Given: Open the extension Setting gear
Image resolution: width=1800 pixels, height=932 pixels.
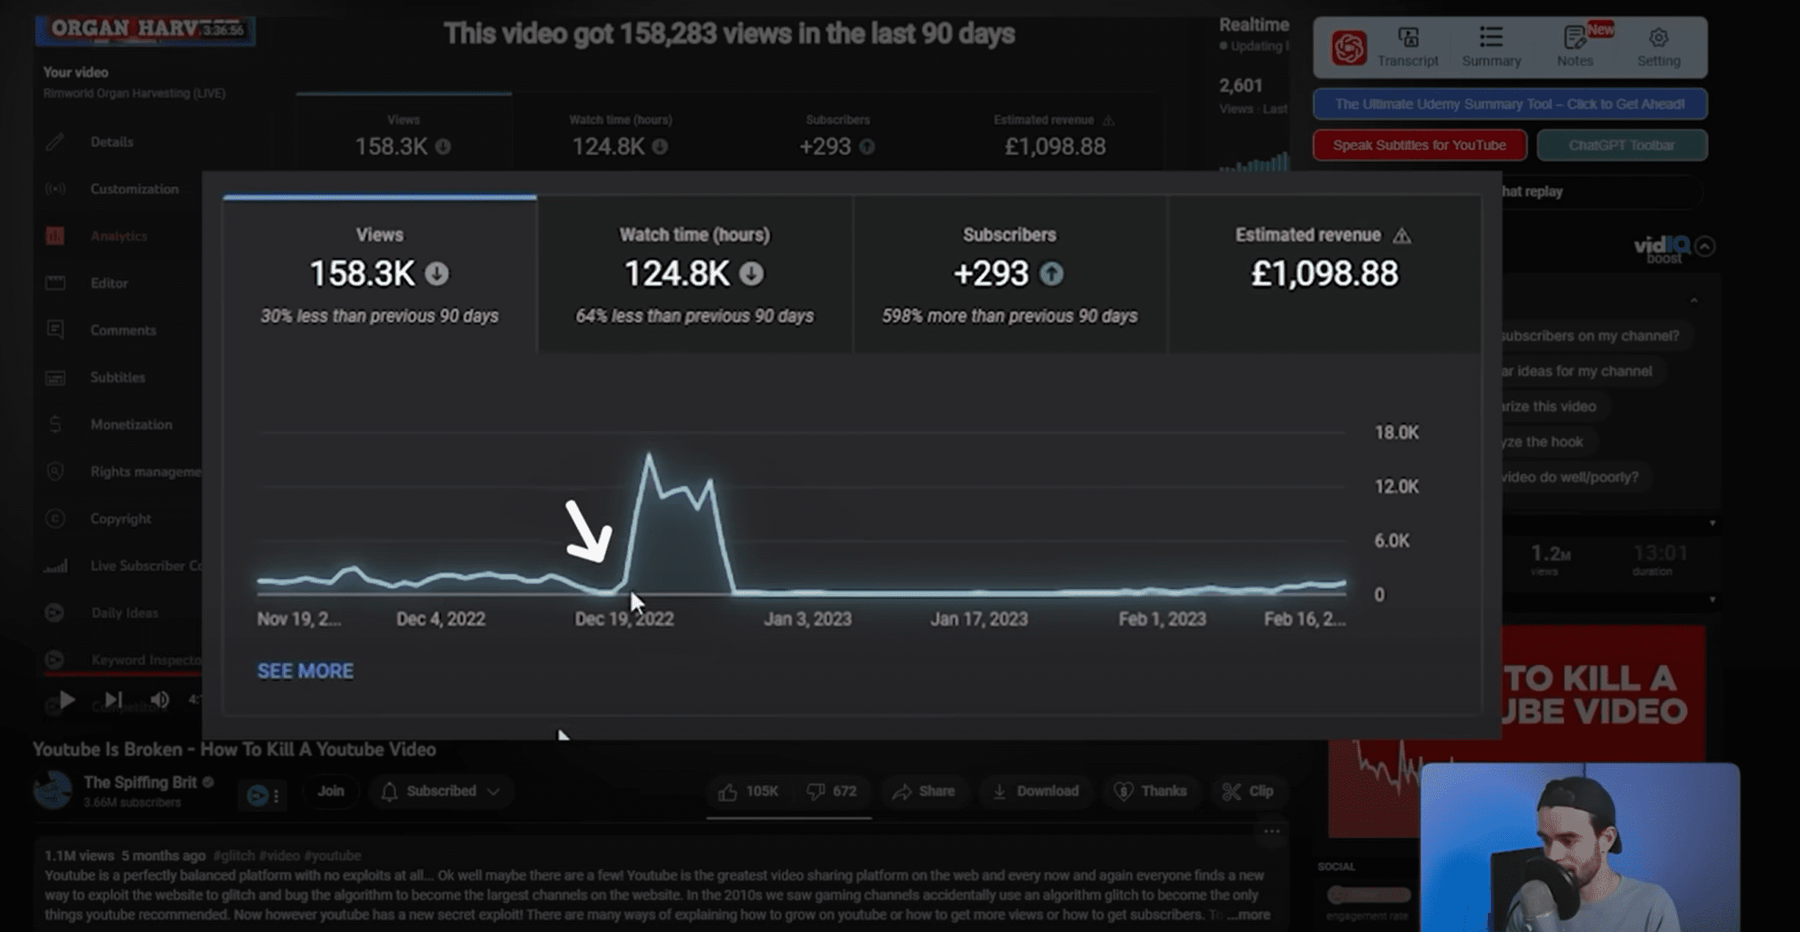Looking at the screenshot, I should (x=1658, y=48).
